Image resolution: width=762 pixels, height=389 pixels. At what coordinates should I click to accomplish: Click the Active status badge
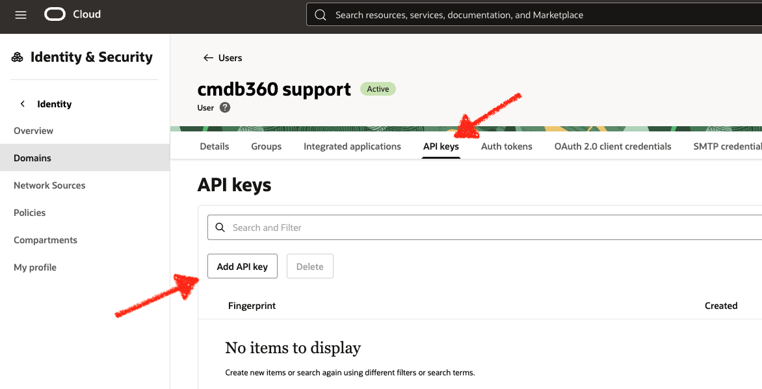tap(378, 89)
